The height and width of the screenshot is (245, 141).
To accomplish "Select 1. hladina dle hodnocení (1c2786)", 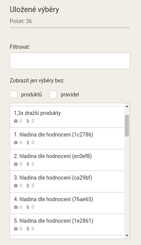I will [67, 138].
